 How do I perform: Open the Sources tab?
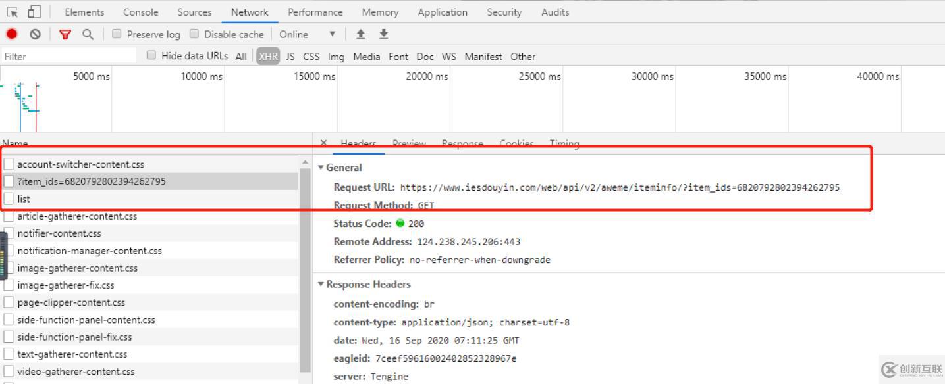coord(194,12)
